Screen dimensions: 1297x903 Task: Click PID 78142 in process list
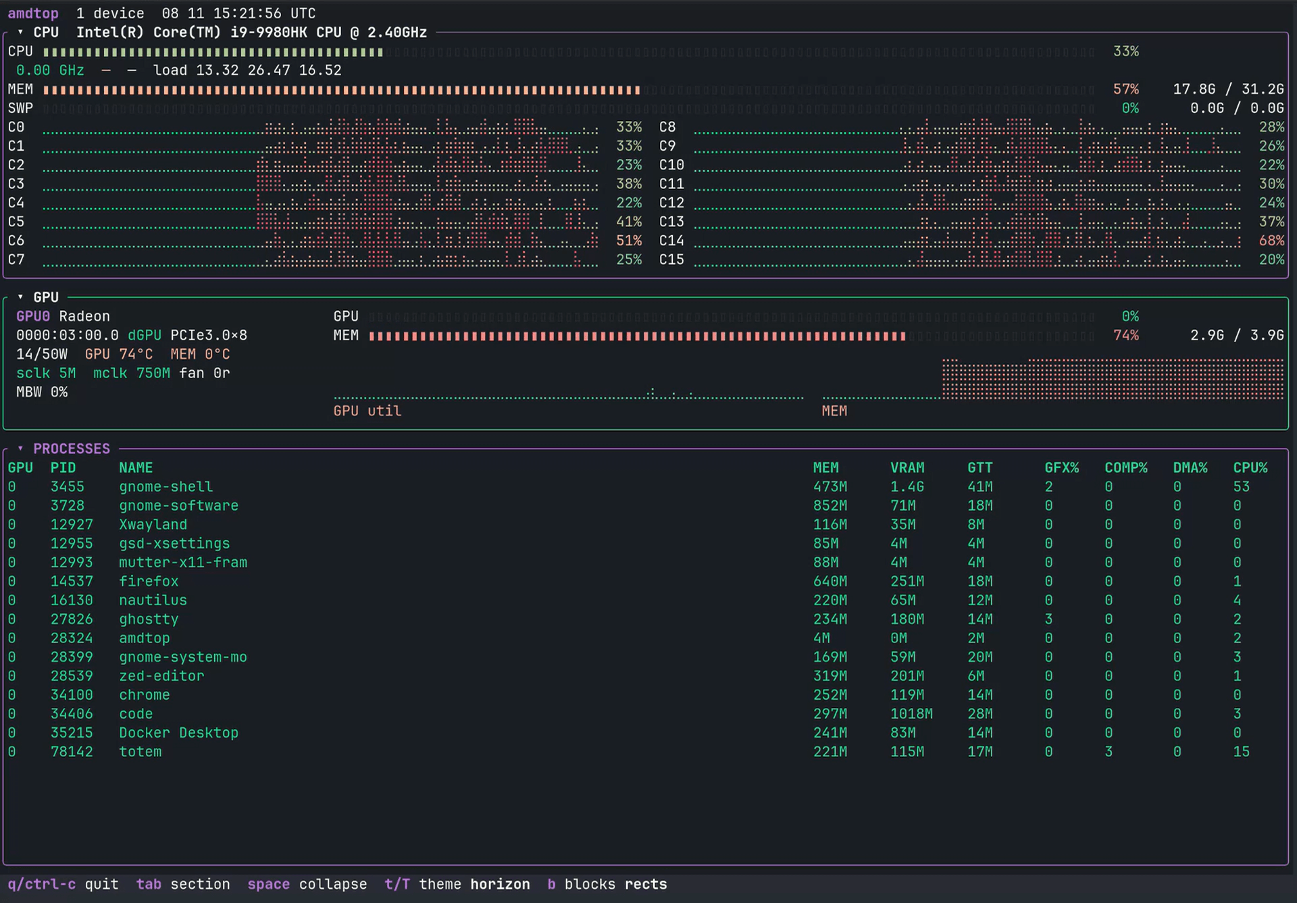coord(72,752)
